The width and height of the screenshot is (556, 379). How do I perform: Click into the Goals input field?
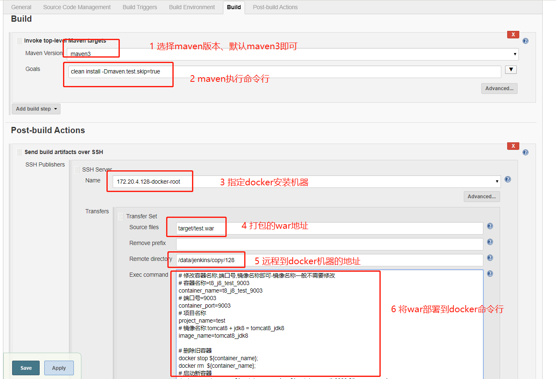pyautogui.click(x=285, y=72)
